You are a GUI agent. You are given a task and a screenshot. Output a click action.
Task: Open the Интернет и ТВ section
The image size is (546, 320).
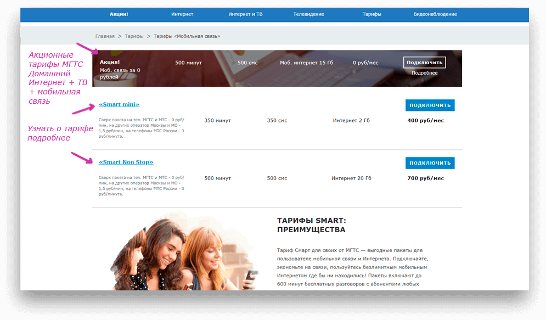click(245, 14)
